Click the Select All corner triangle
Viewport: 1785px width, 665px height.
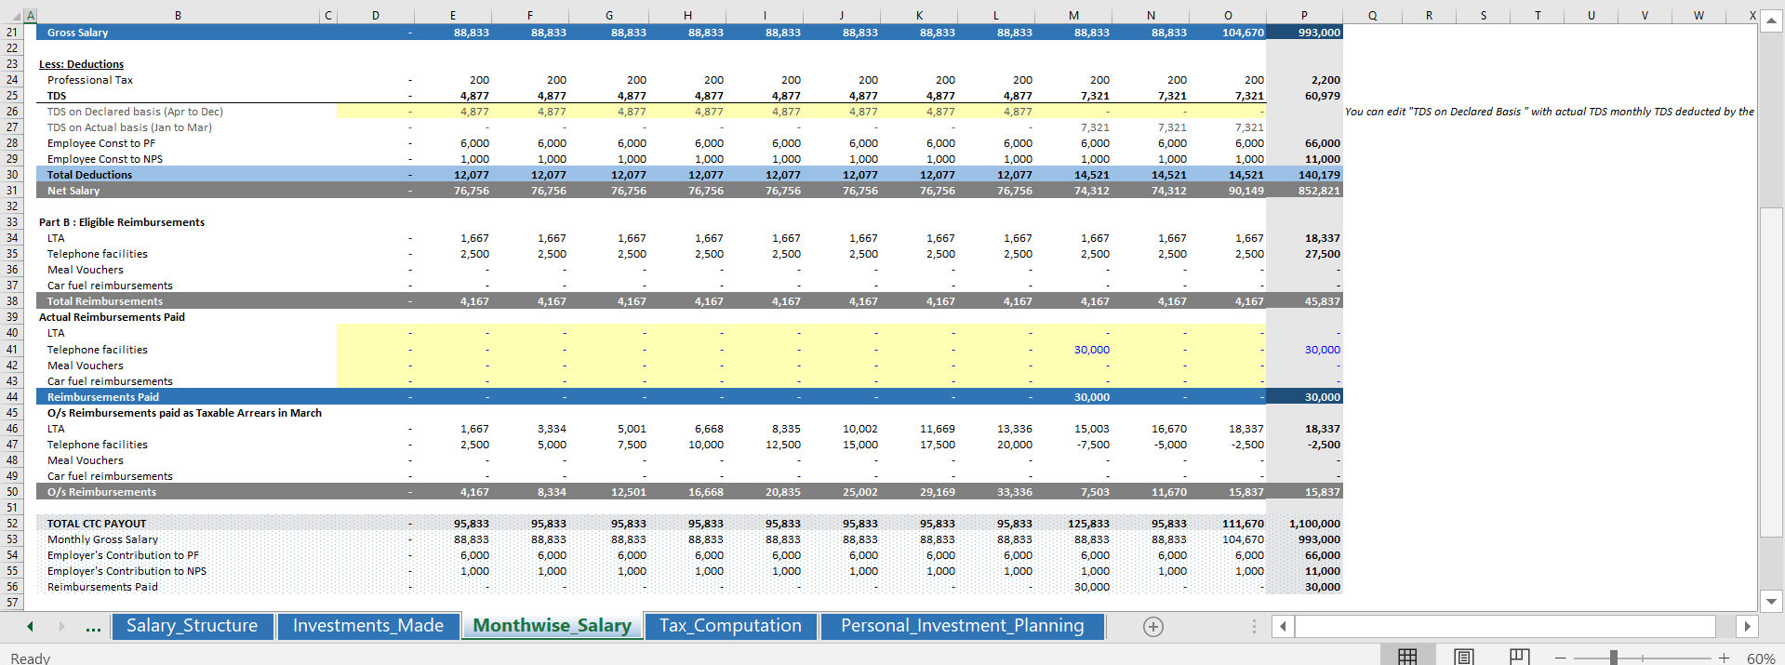coord(18,16)
